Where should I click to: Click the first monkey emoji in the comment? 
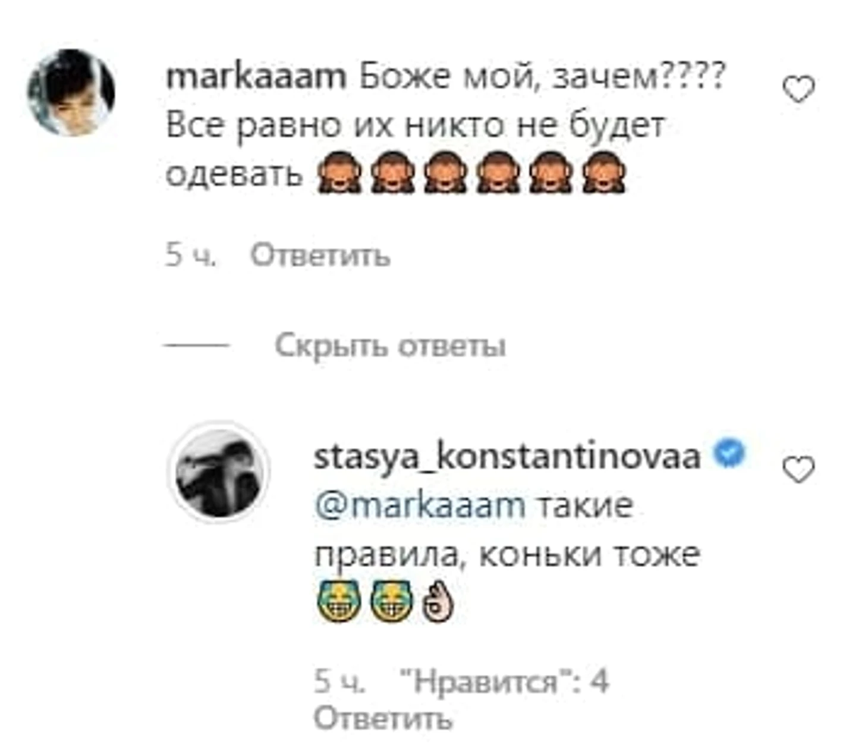[339, 172]
